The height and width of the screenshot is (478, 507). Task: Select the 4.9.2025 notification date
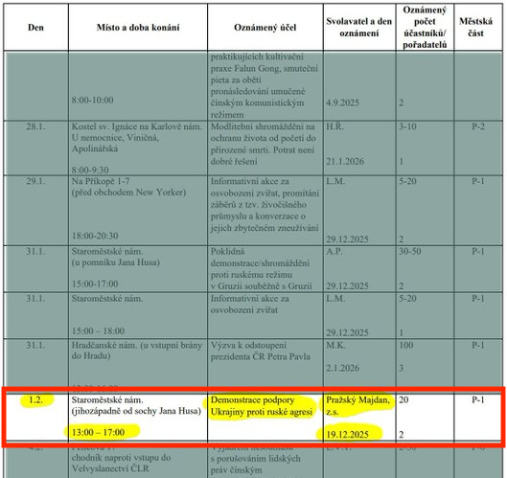pyautogui.click(x=342, y=102)
